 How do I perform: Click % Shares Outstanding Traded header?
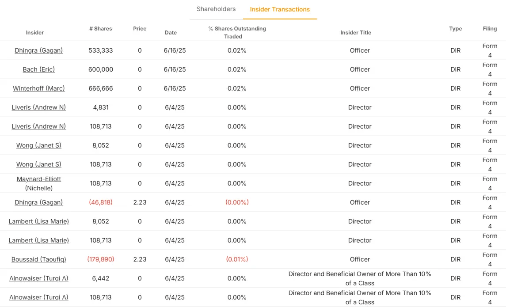[237, 33]
